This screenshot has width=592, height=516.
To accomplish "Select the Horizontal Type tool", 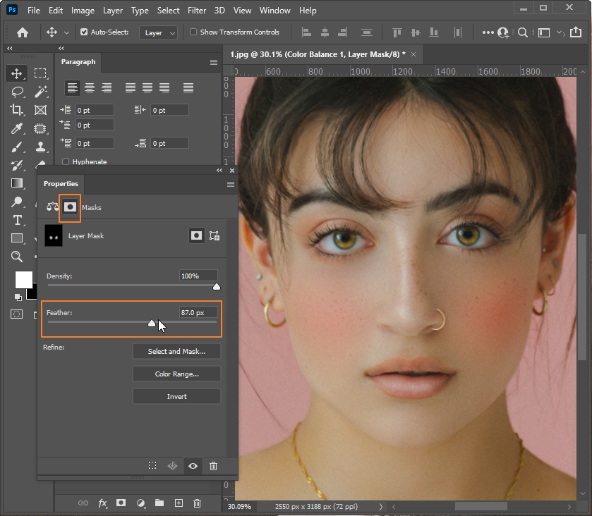I will [x=17, y=220].
